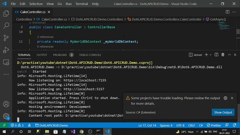The width and height of the screenshot is (240, 135).
Task: Show additional activity bar views ellipsis
Action: pyautogui.click(x=6, y=74)
